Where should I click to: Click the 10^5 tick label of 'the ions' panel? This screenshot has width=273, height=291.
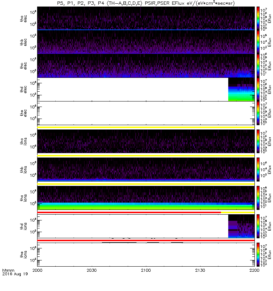[x=33, y=260]
